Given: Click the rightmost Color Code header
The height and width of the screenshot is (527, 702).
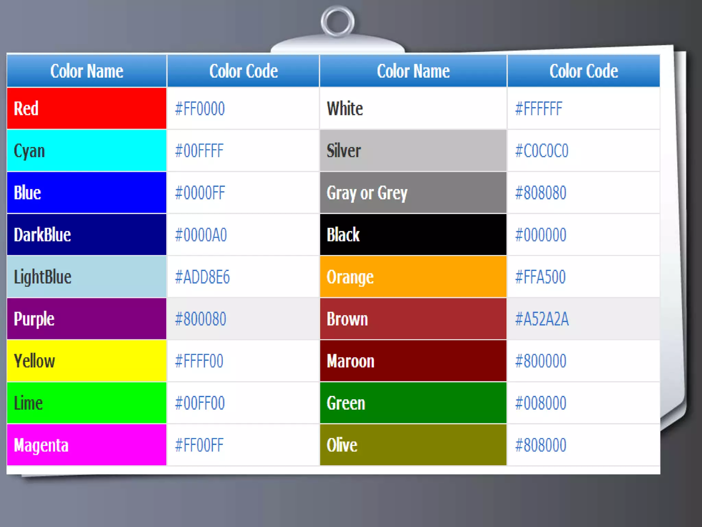Looking at the screenshot, I should pos(583,71).
